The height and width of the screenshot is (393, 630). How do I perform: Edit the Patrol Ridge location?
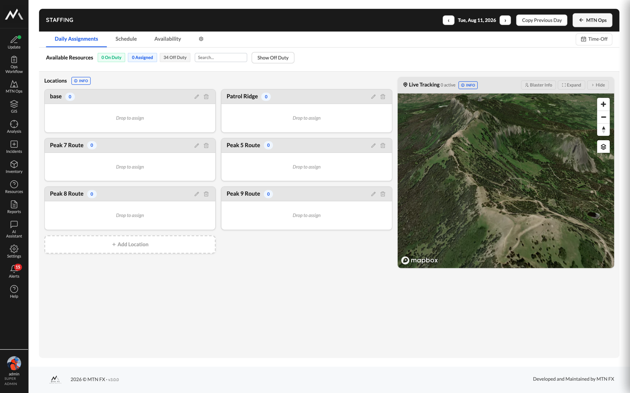(374, 97)
